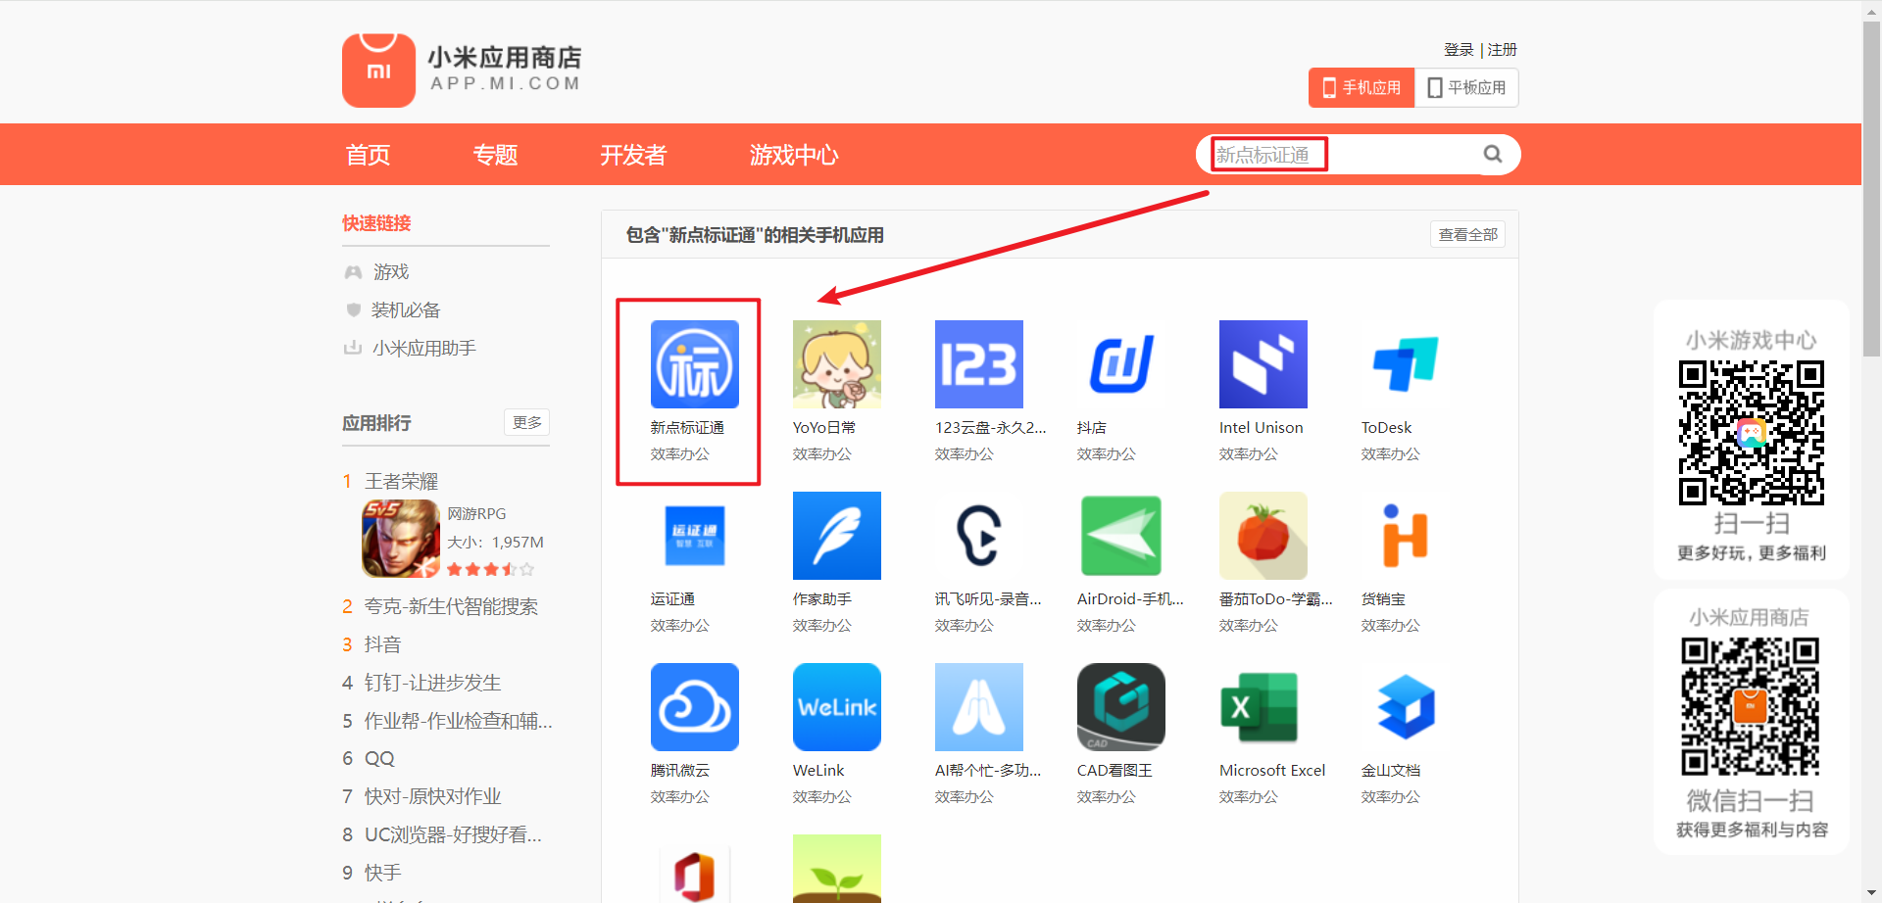Open 夸克-新生代智能搜索 ranking entry
The image size is (1882, 903).
coord(451,606)
